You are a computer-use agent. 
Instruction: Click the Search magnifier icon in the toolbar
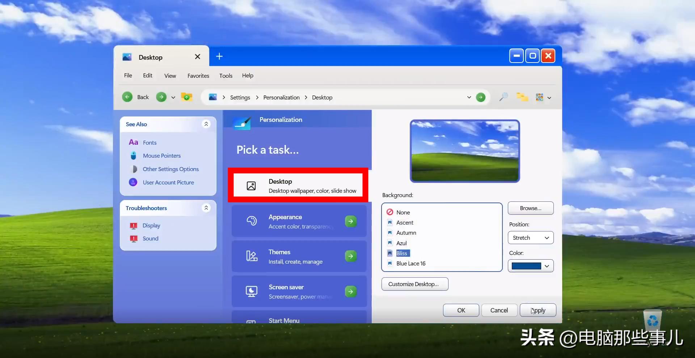[503, 97]
